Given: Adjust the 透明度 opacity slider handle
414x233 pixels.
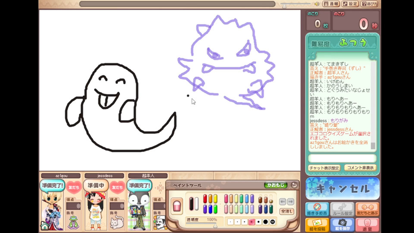Looking at the screenshot, I should coord(215,226).
